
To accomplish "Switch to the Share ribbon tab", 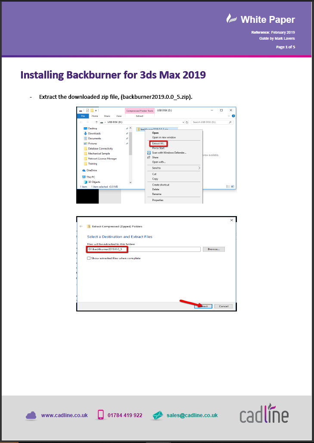I will point(107,116).
